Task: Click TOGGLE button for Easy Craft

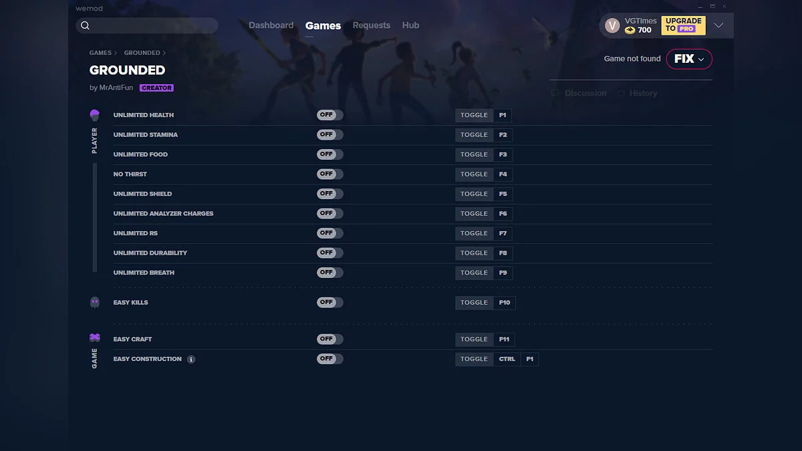Action: (x=475, y=339)
